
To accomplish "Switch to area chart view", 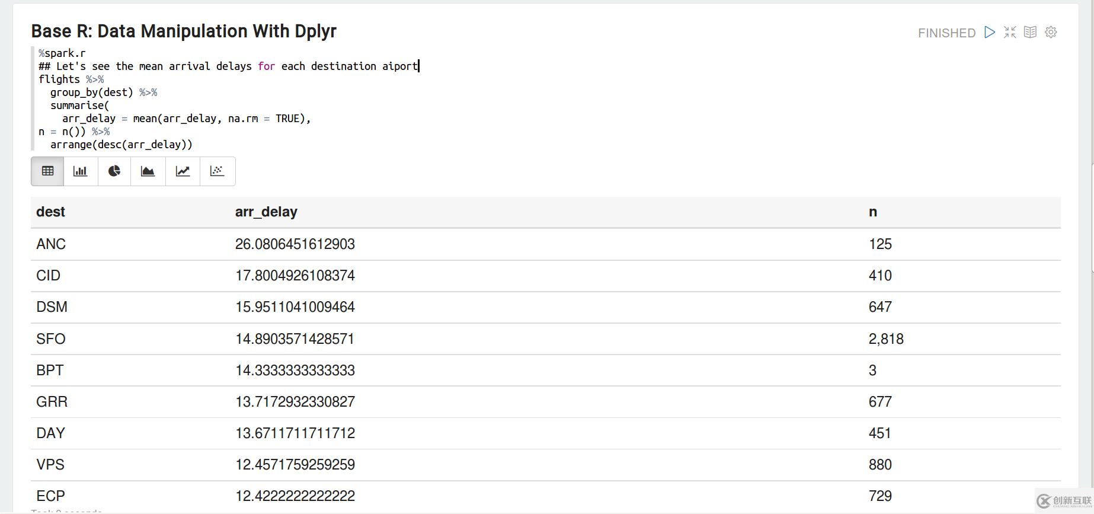I will point(148,171).
